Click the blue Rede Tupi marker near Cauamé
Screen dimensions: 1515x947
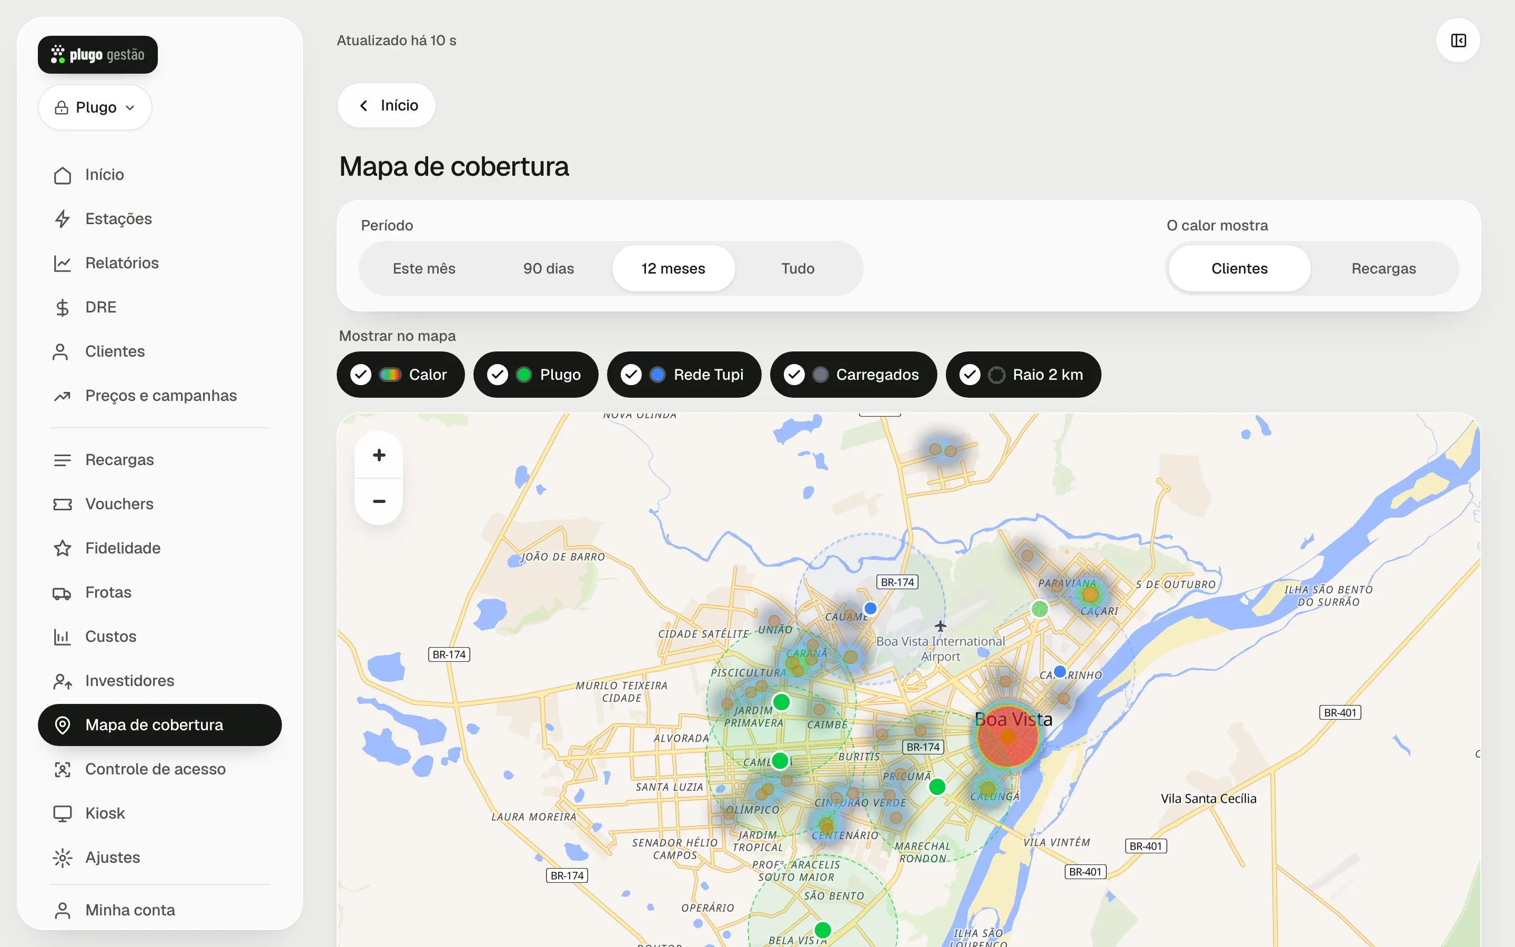coord(870,608)
